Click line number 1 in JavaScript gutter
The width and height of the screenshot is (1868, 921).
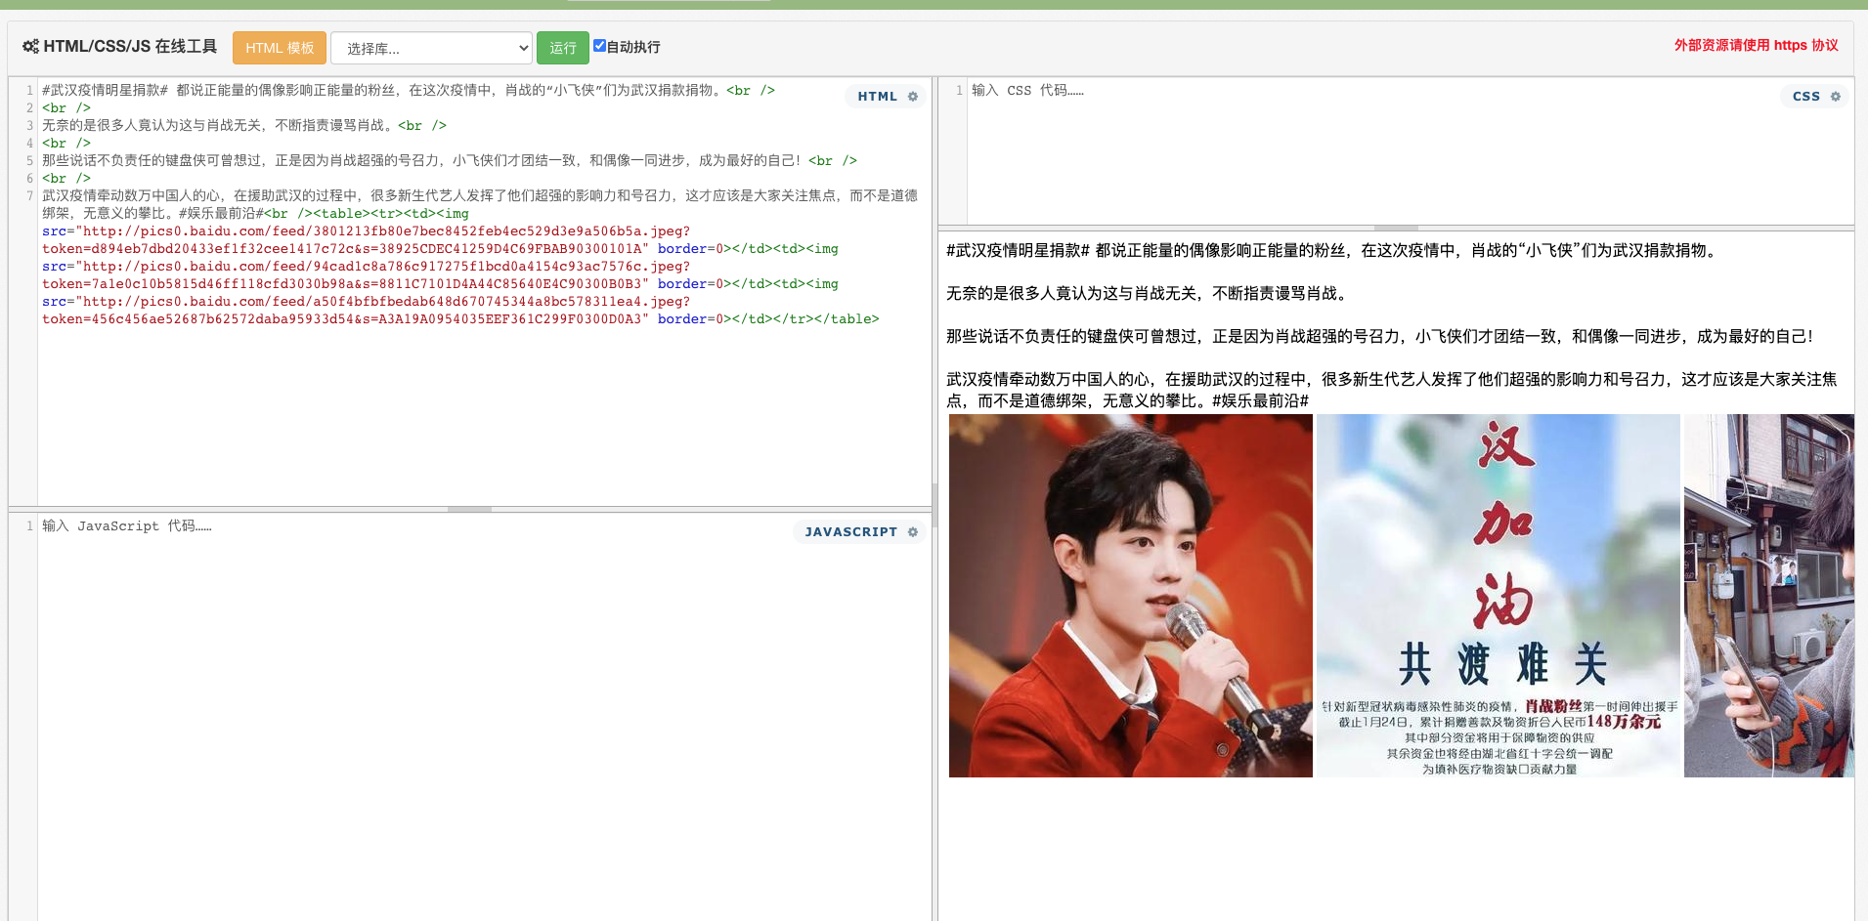pos(30,525)
